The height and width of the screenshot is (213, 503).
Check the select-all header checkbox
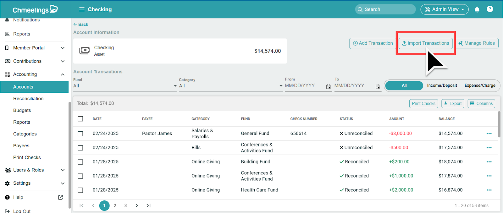(x=80, y=119)
